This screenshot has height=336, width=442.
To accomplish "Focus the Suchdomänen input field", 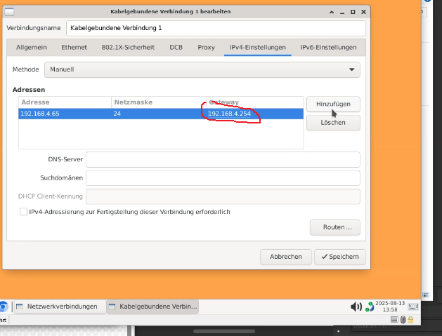I will [222, 178].
